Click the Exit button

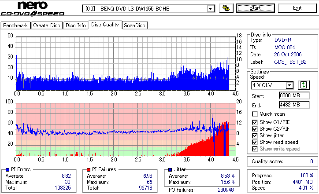pyautogui.click(x=297, y=8)
